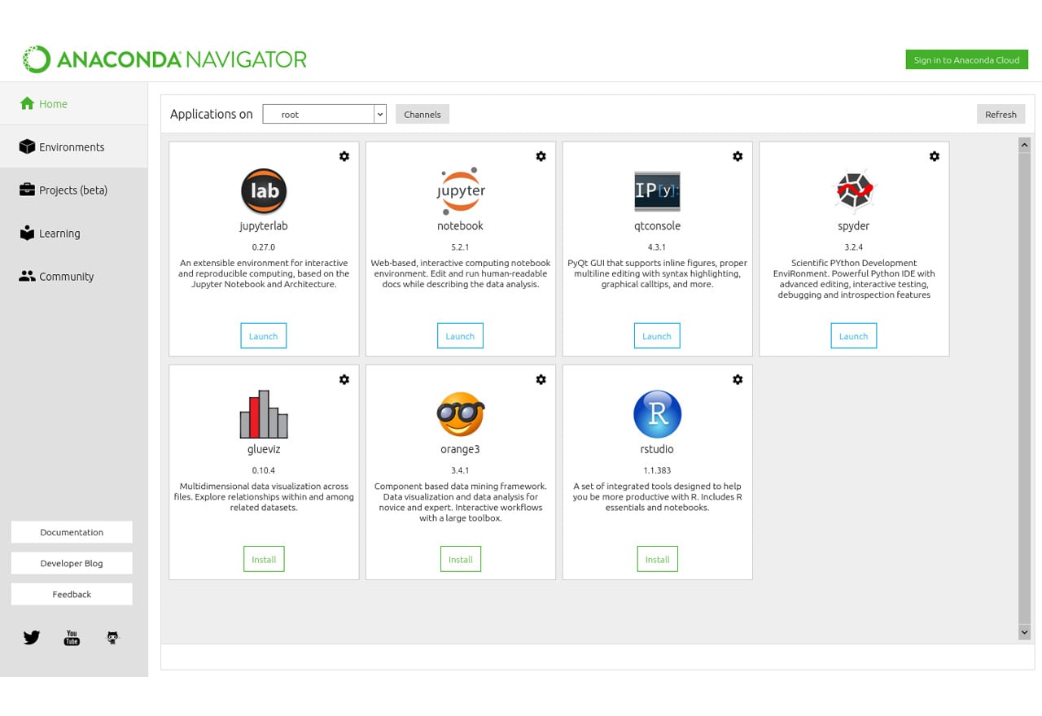Switch to the Community section
Image resolution: width=1042 pixels, height=716 pixels.
(x=74, y=276)
